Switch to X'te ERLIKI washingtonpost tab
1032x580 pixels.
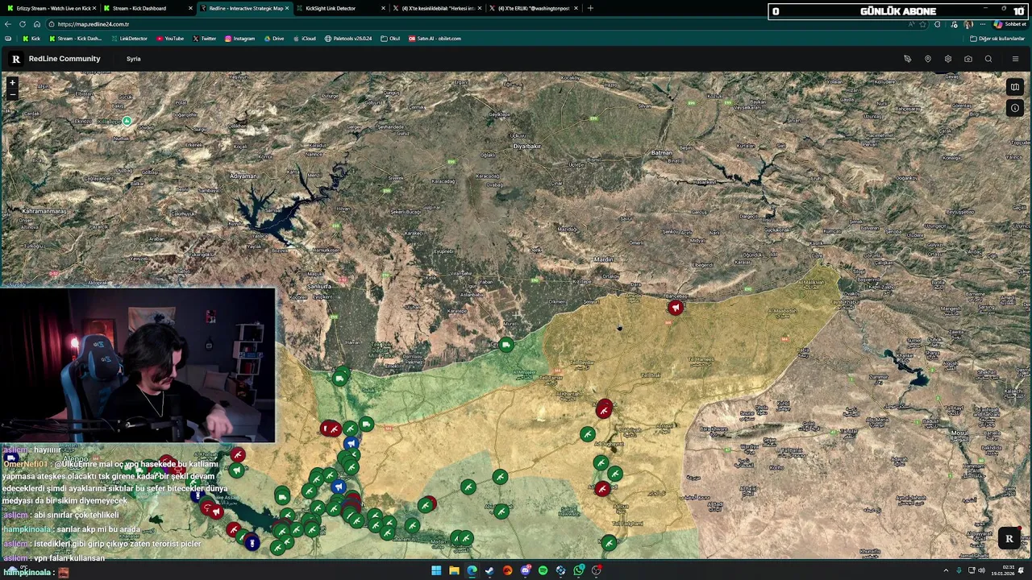pos(532,8)
